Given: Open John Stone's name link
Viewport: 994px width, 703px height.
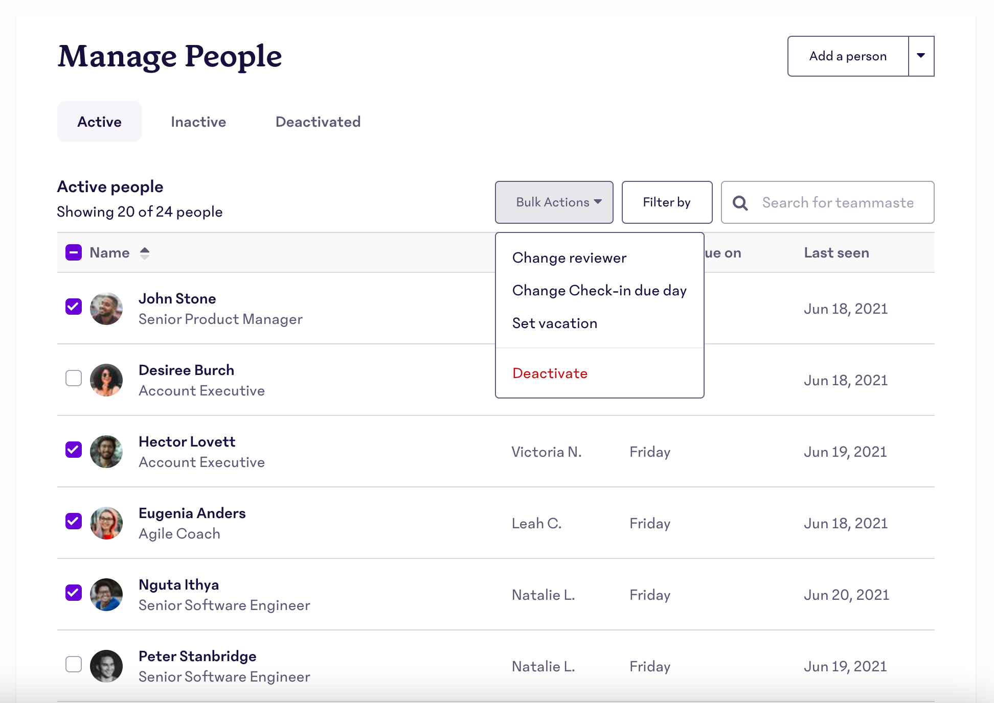Looking at the screenshot, I should (177, 299).
